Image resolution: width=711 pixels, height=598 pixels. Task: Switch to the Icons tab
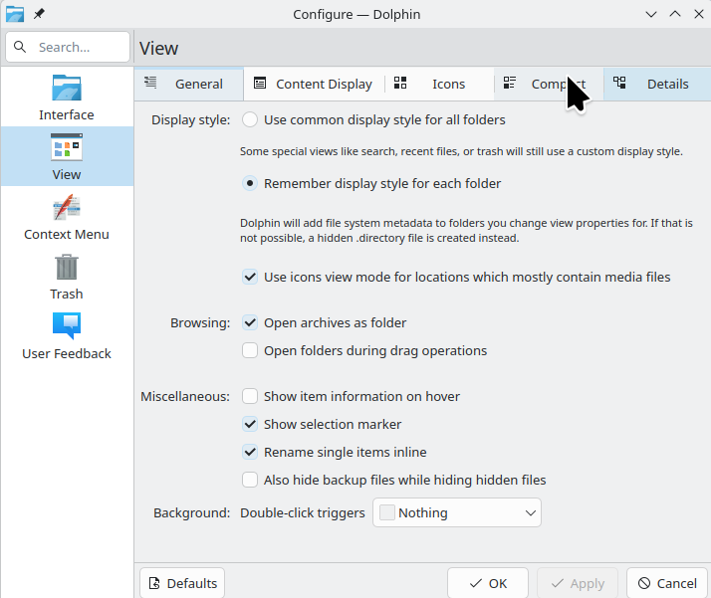(431, 85)
